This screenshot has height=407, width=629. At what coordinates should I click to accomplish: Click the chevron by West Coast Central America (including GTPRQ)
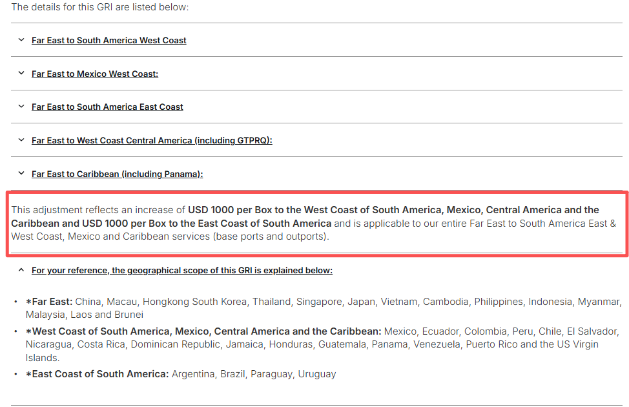point(21,140)
